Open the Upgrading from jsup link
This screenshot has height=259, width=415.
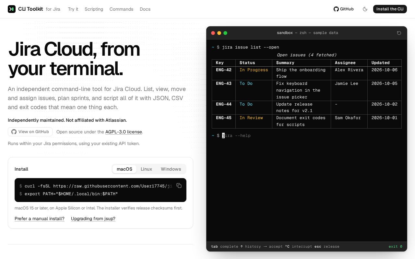pyautogui.click(x=93, y=219)
